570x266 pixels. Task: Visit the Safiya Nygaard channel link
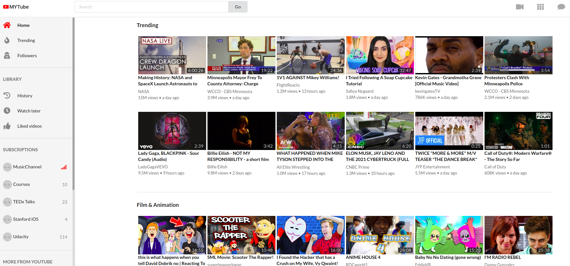(360, 91)
